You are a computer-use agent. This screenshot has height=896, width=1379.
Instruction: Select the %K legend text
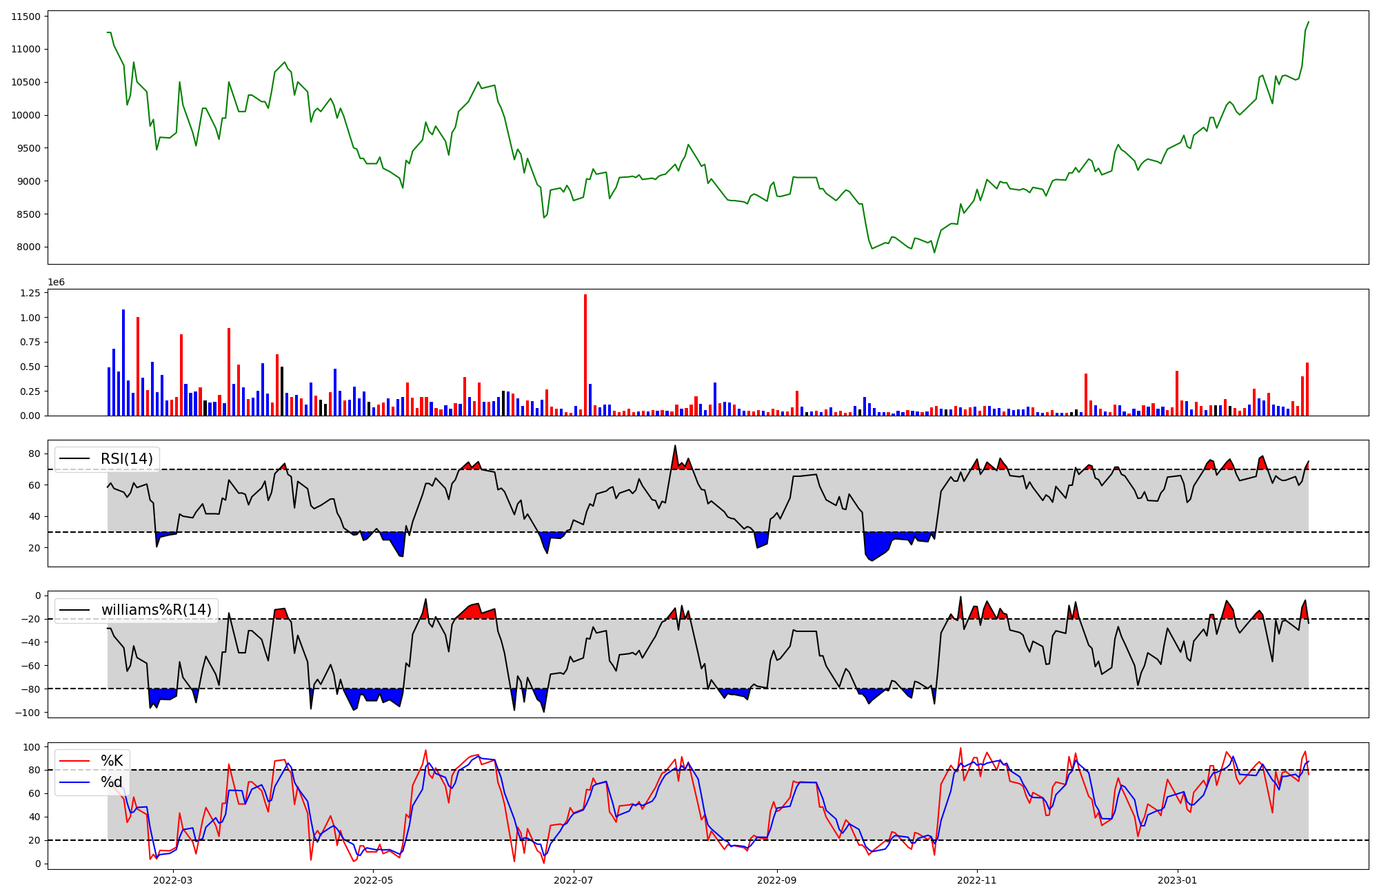pyautogui.click(x=112, y=761)
